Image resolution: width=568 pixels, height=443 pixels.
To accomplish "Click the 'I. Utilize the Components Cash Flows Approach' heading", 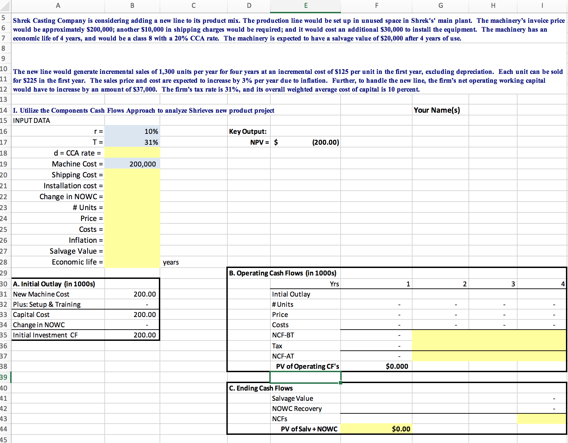I will [x=144, y=110].
